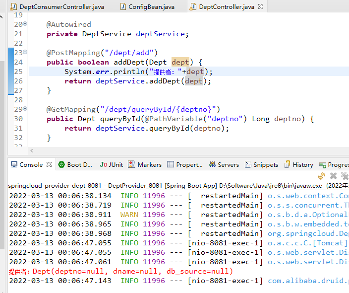Collapse the addDept method fold at line 23
The width and height of the screenshot is (349, 293).
click(25, 52)
